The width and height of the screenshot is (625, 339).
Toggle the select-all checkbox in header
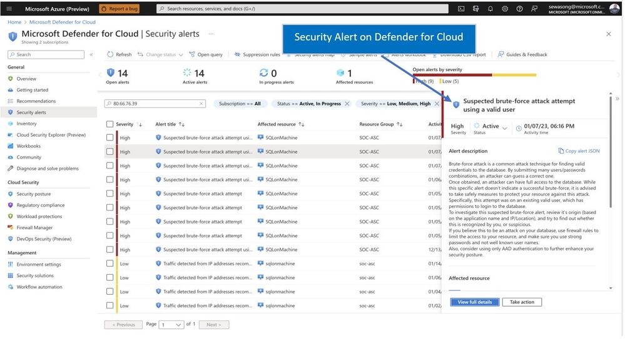pos(109,124)
